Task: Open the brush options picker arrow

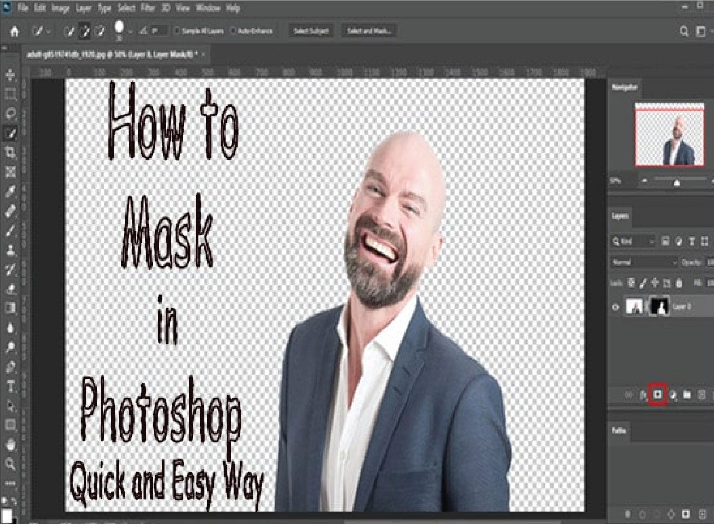Action: [x=130, y=32]
